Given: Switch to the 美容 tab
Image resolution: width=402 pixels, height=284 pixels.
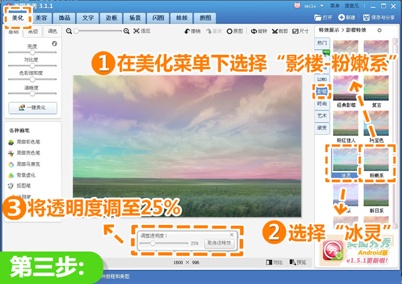Looking at the screenshot, I should [42, 18].
